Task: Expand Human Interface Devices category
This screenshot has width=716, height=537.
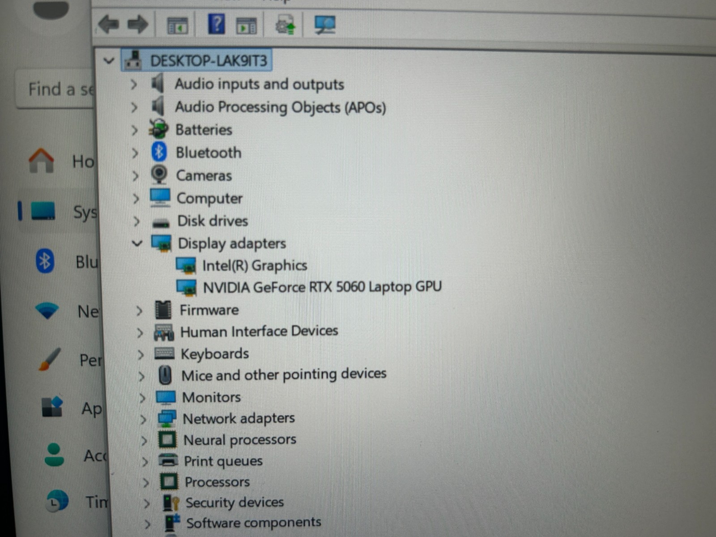Action: [140, 332]
